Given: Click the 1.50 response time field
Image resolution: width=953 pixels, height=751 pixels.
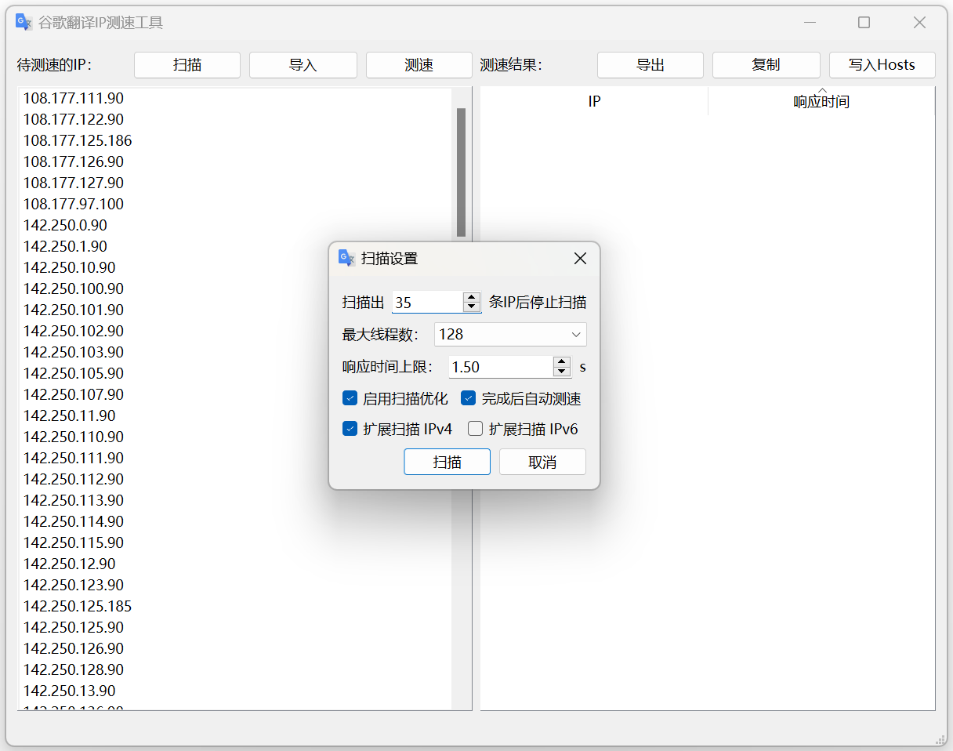Looking at the screenshot, I should [x=502, y=367].
